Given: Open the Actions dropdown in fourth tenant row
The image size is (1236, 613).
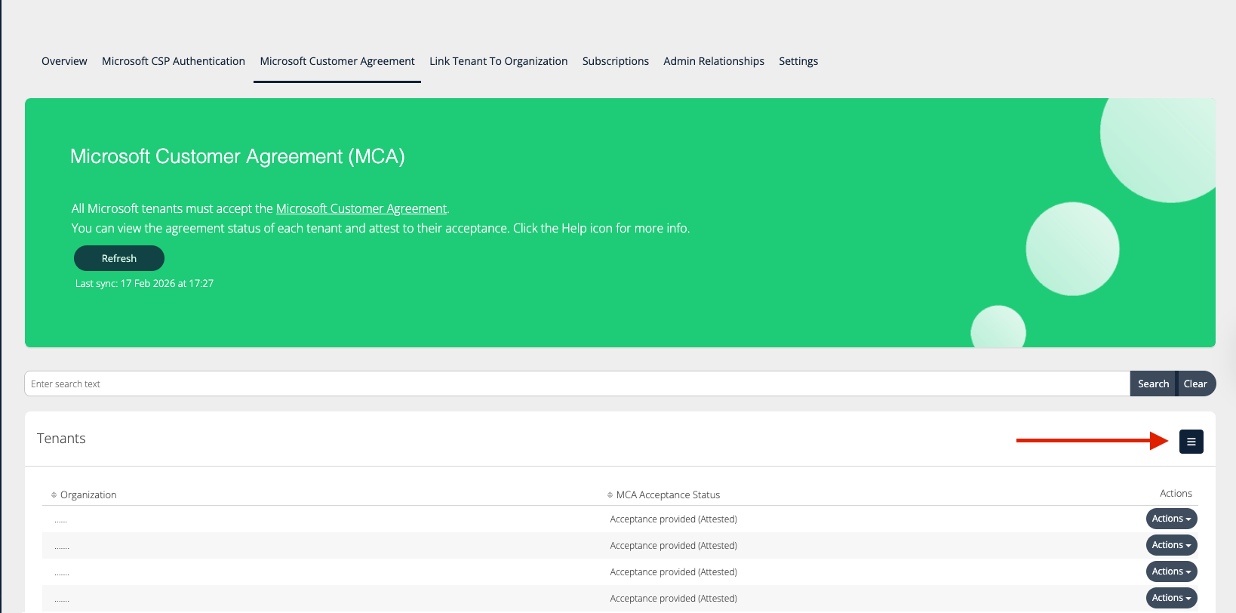Looking at the screenshot, I should (1172, 598).
